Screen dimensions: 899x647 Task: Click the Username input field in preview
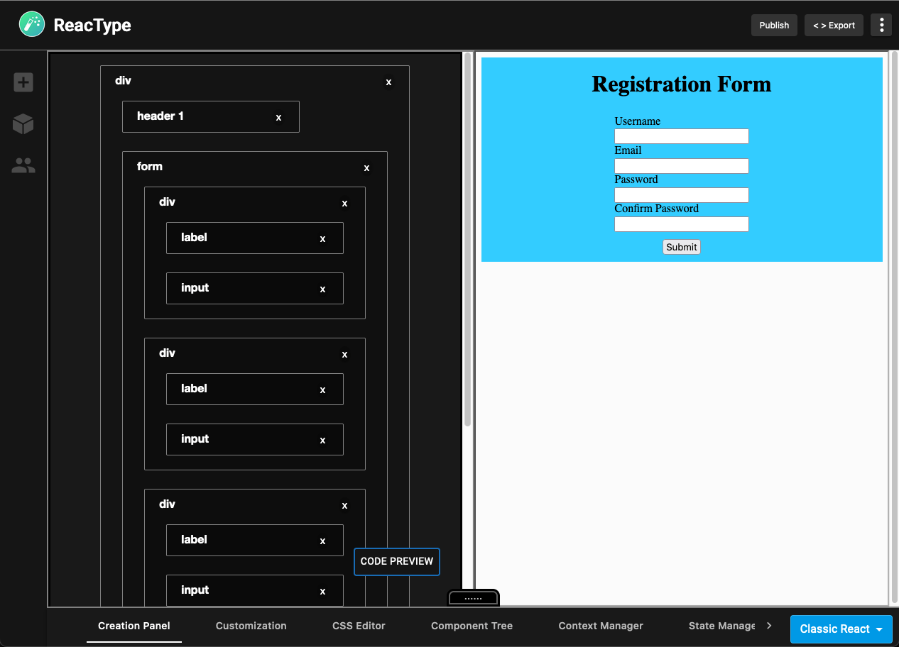click(x=681, y=136)
